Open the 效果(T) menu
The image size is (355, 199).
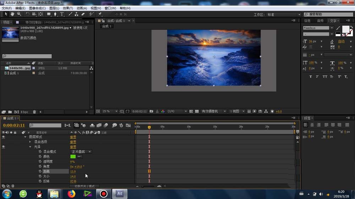tap(68, 8)
